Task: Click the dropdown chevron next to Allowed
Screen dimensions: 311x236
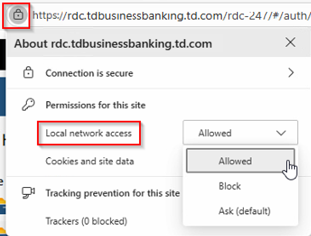Action: coord(281,133)
